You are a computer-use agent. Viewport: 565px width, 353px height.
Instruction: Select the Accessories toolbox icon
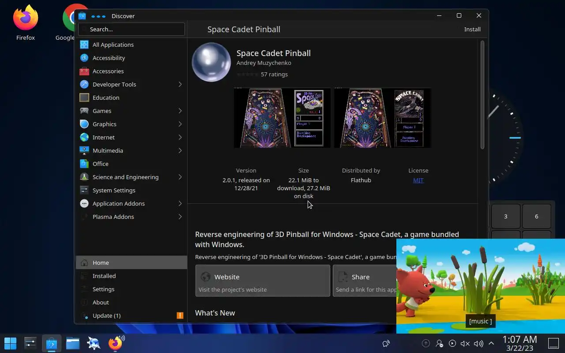pos(84,71)
